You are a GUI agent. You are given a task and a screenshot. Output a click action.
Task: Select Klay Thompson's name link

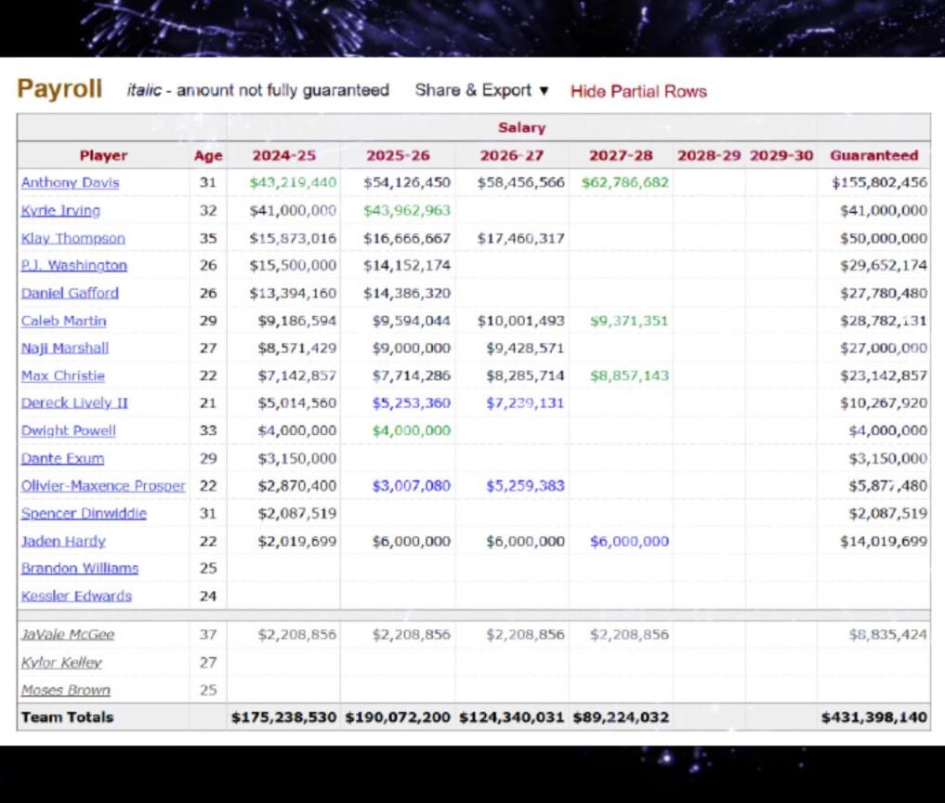(x=72, y=238)
